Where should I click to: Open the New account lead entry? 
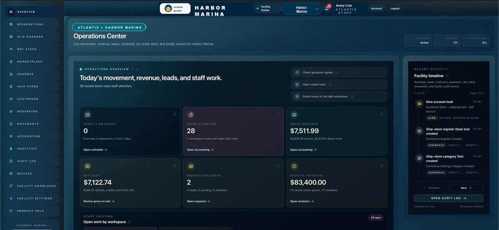pyautogui.click(x=449, y=109)
